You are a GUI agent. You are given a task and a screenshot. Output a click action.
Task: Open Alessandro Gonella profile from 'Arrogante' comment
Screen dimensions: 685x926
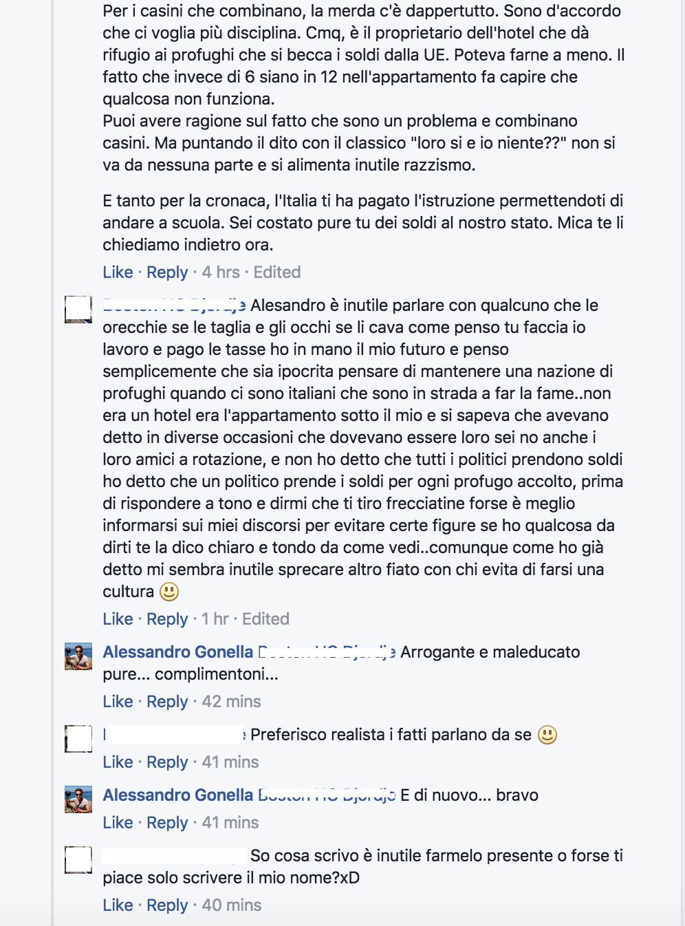click(x=178, y=652)
